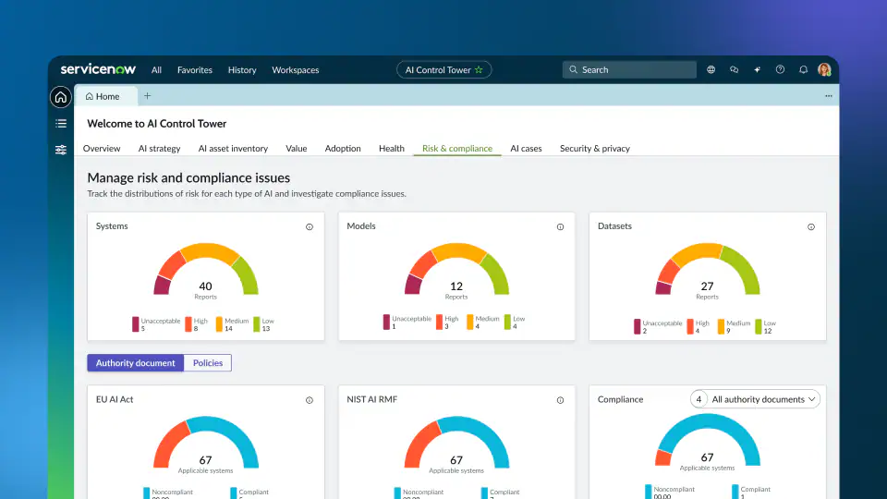Click the Home icon in left sidebar
Image resolution: width=887 pixels, height=499 pixels.
tap(61, 97)
